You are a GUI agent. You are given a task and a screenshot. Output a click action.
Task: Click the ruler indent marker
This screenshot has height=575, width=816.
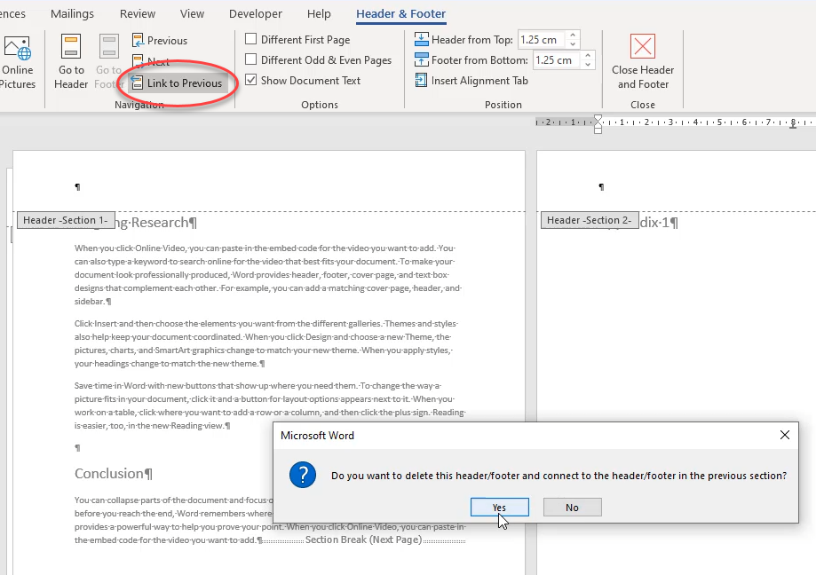(598, 124)
